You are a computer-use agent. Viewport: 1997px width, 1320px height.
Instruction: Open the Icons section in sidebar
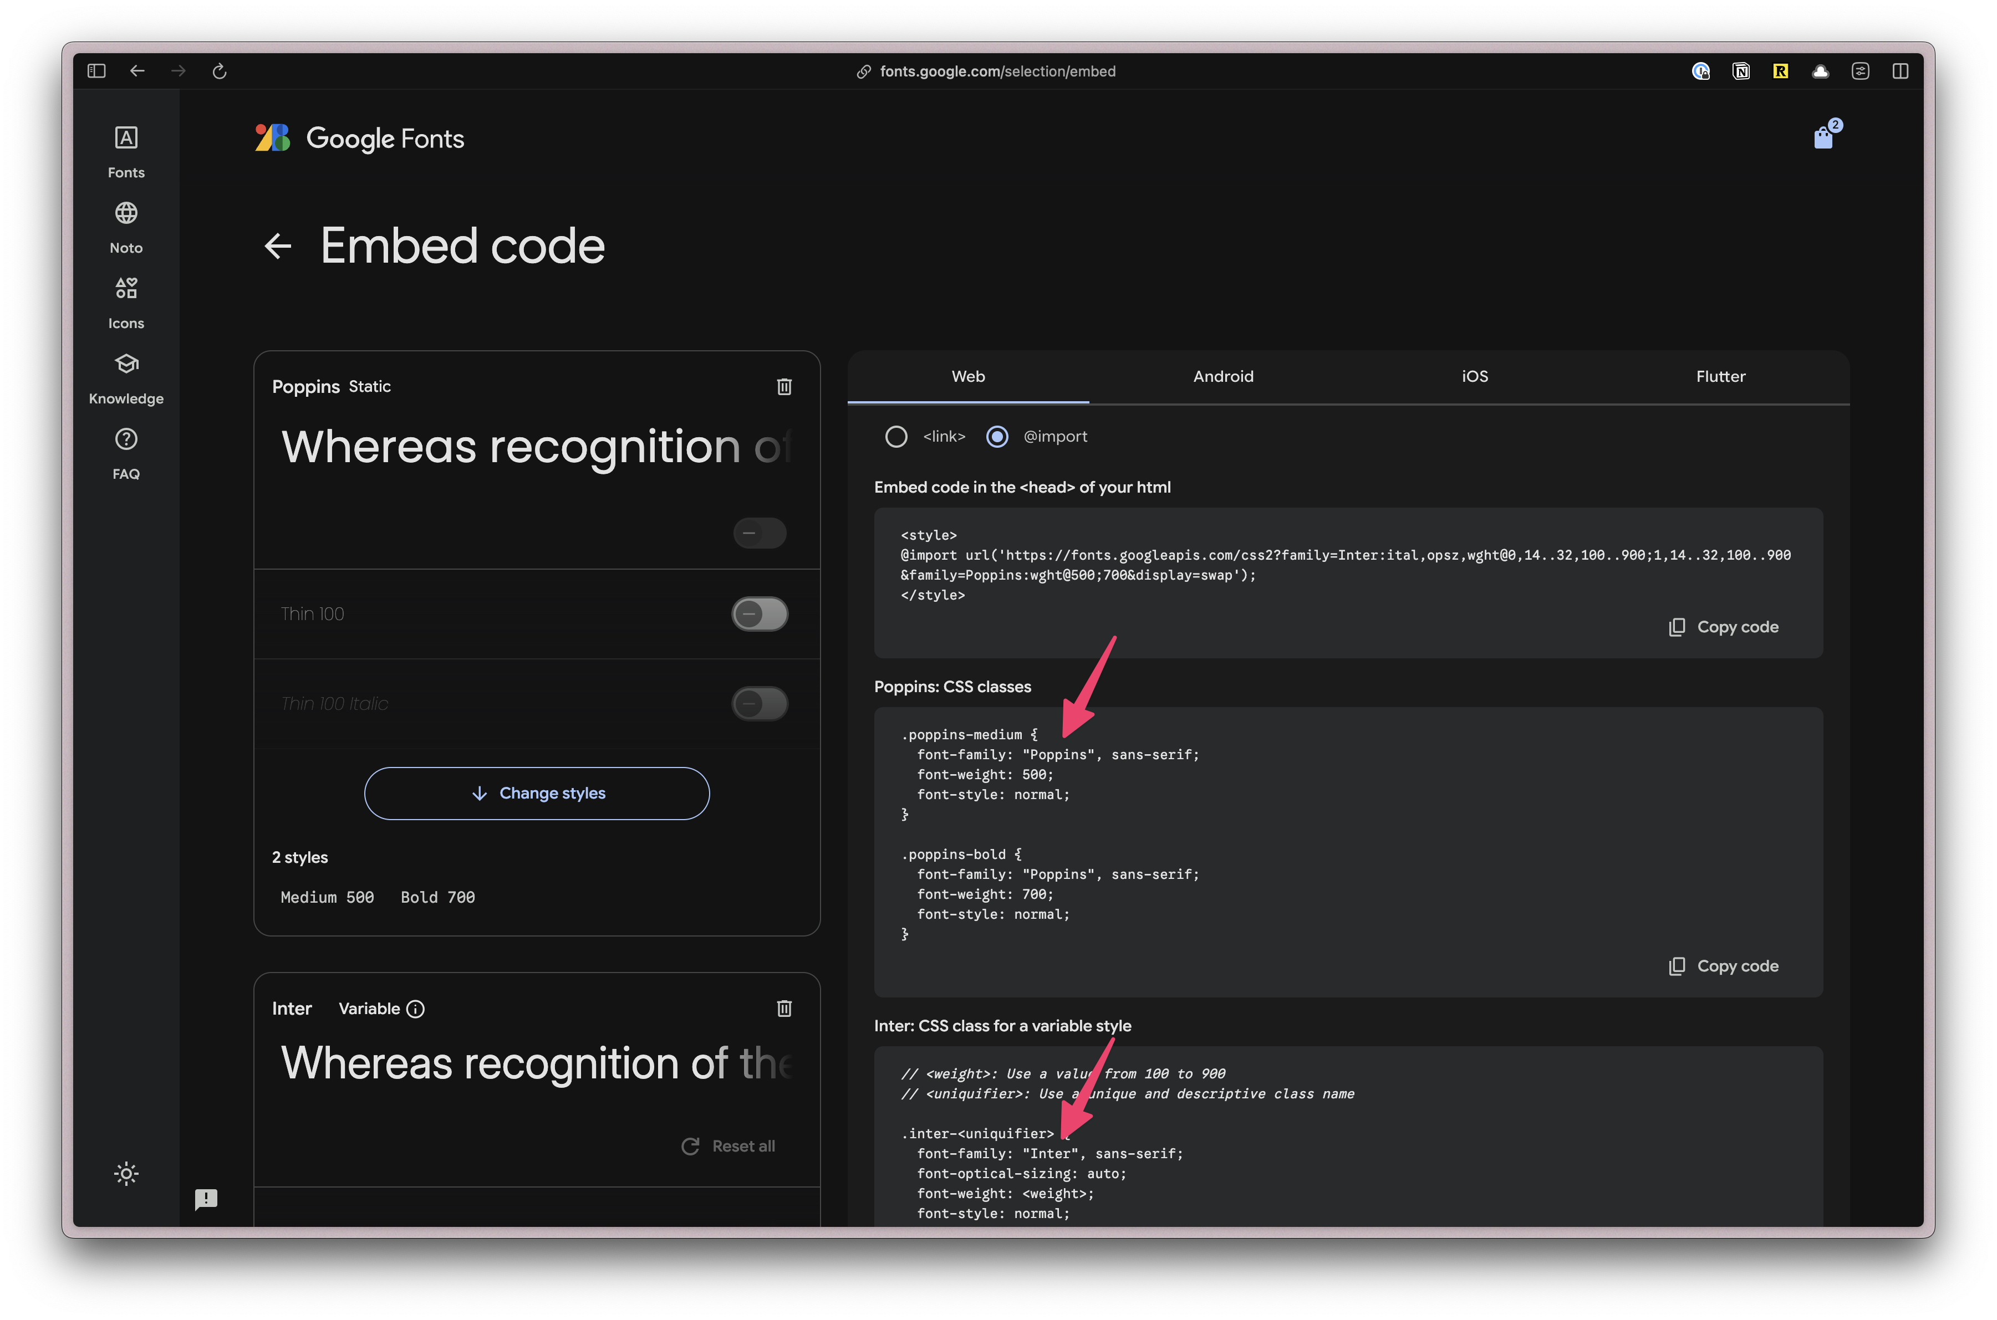(125, 300)
